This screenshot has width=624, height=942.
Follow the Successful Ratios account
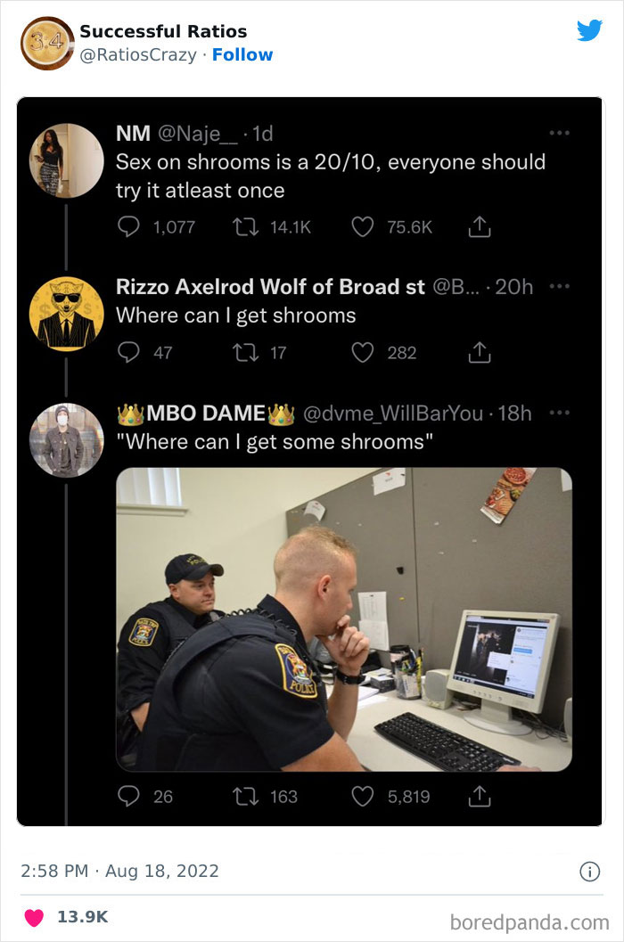pyautogui.click(x=242, y=54)
